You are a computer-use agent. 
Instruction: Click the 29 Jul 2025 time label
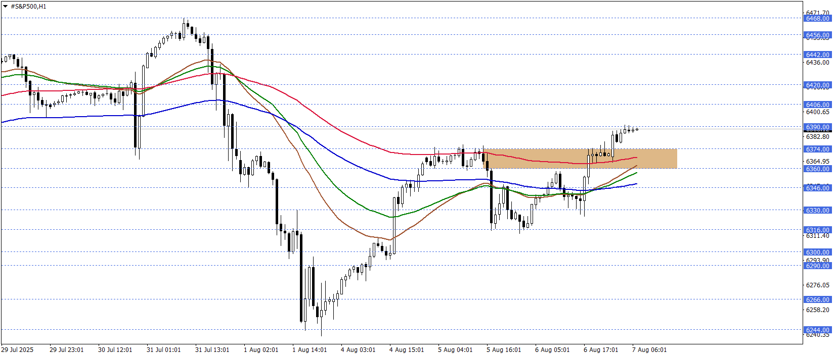17,350
